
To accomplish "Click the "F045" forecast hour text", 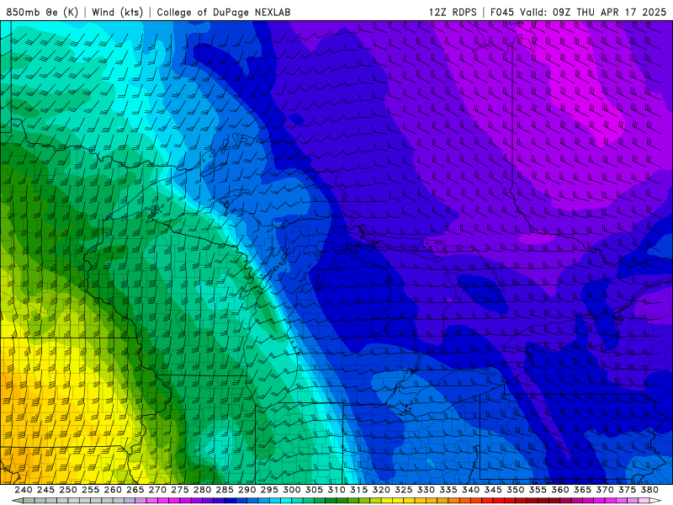I will [501, 12].
